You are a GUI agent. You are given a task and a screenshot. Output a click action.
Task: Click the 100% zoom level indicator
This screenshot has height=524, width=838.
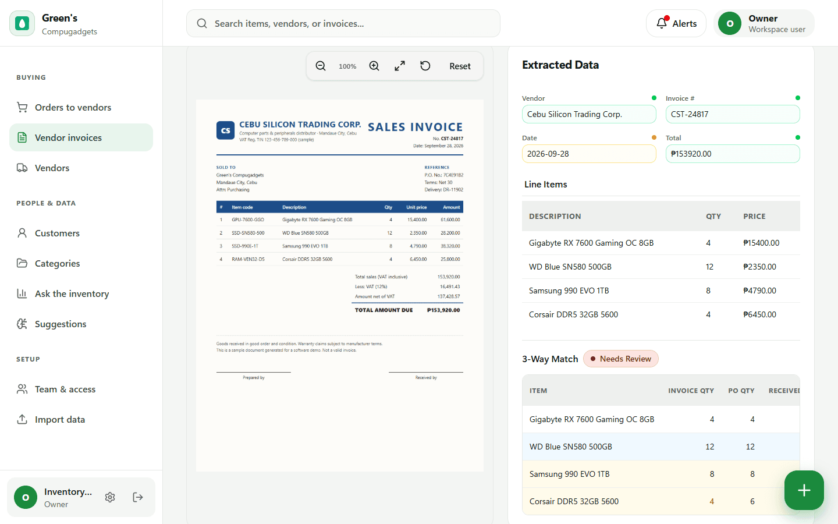[347, 66]
